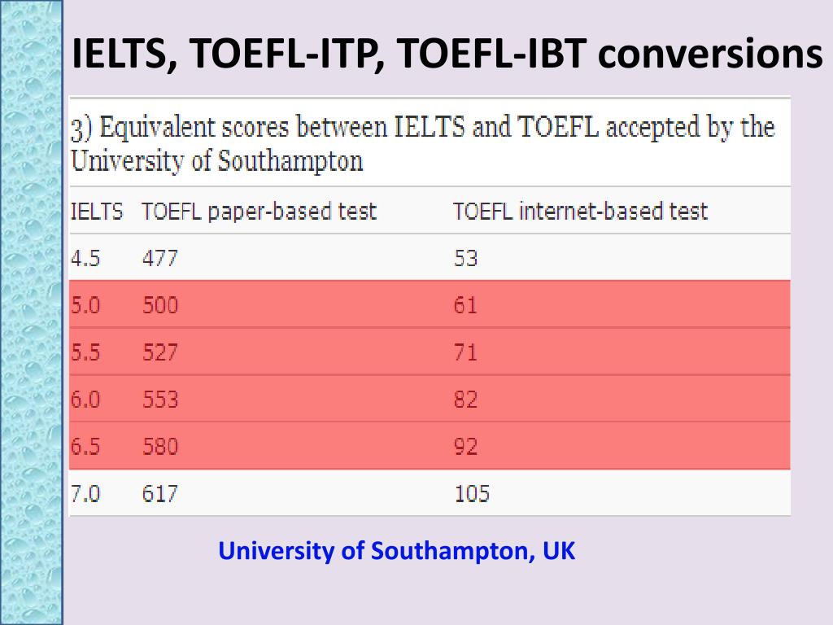This screenshot has width=833, height=625.
Task: Click the internet-based score 82
Action: click(466, 399)
